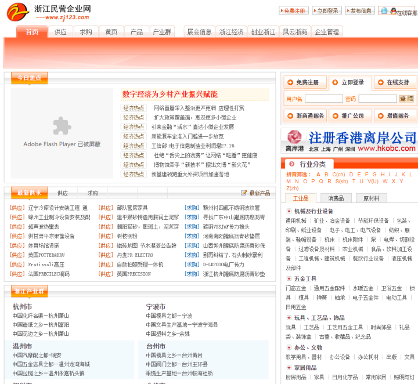Filter industries by pinyin letter G
This screenshot has width=418, height=384.
tap(374, 175)
